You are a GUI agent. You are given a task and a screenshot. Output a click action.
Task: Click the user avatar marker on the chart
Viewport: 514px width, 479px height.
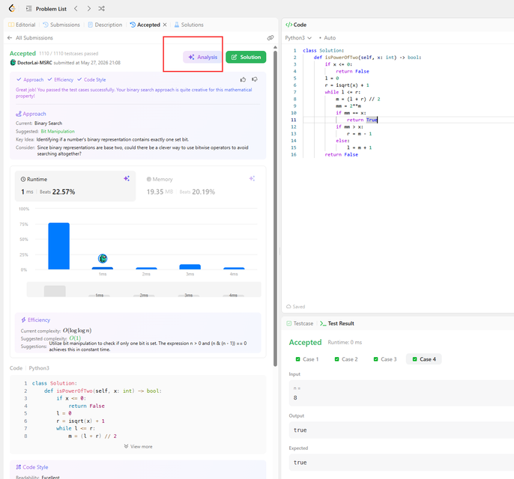tap(103, 258)
